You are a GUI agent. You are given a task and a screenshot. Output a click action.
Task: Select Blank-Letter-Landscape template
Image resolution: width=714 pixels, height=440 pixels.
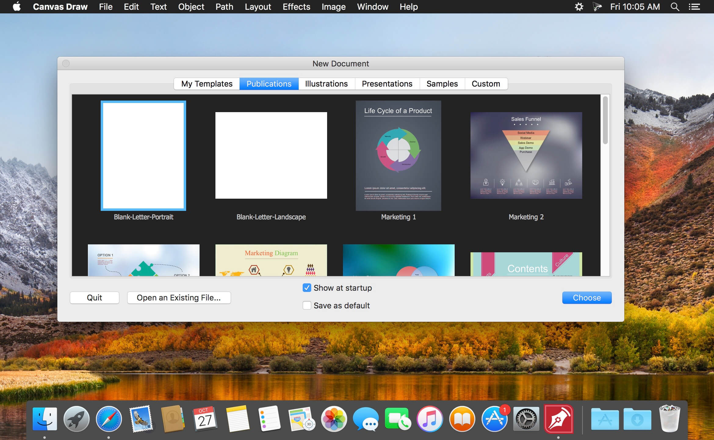pyautogui.click(x=271, y=155)
